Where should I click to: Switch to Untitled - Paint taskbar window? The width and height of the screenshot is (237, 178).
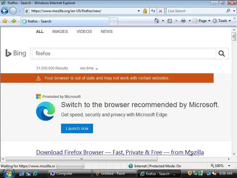114,174
